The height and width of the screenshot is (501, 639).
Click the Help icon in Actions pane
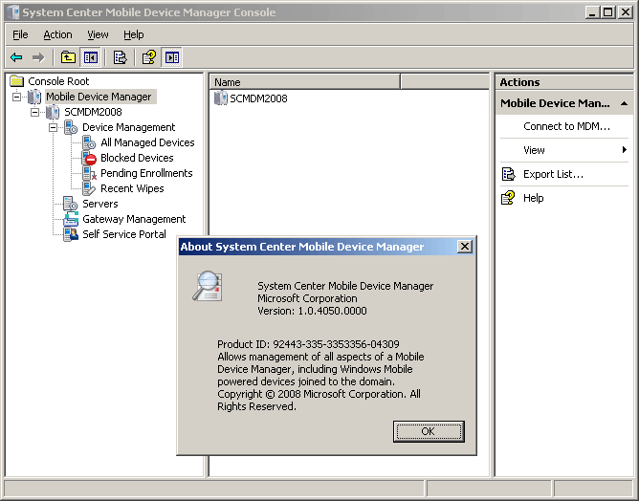tap(508, 198)
